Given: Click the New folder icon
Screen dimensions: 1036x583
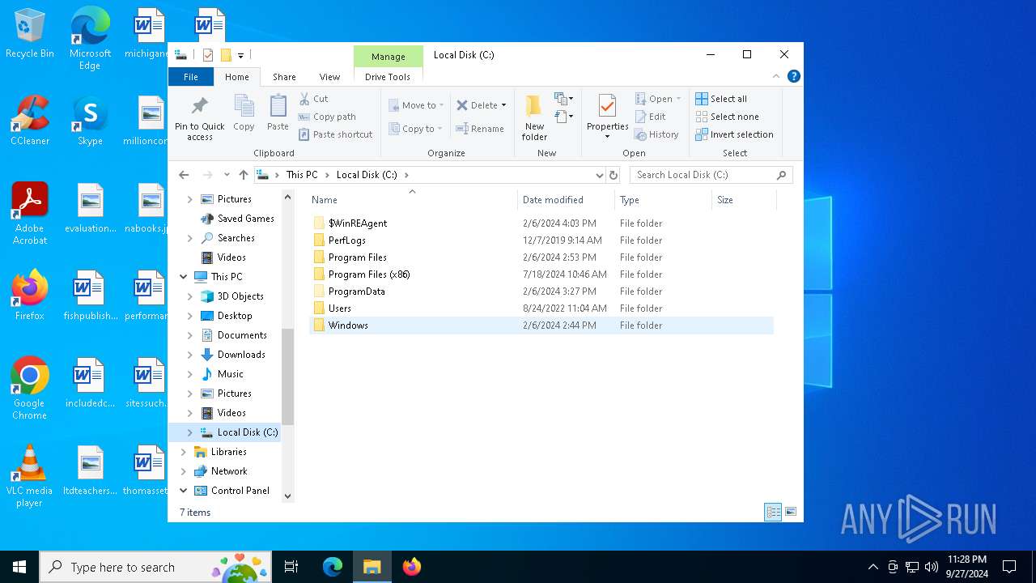Looking at the screenshot, I should point(533,106).
